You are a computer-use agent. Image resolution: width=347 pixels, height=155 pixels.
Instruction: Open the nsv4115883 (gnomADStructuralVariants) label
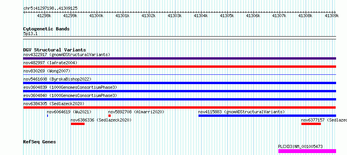click(241, 112)
